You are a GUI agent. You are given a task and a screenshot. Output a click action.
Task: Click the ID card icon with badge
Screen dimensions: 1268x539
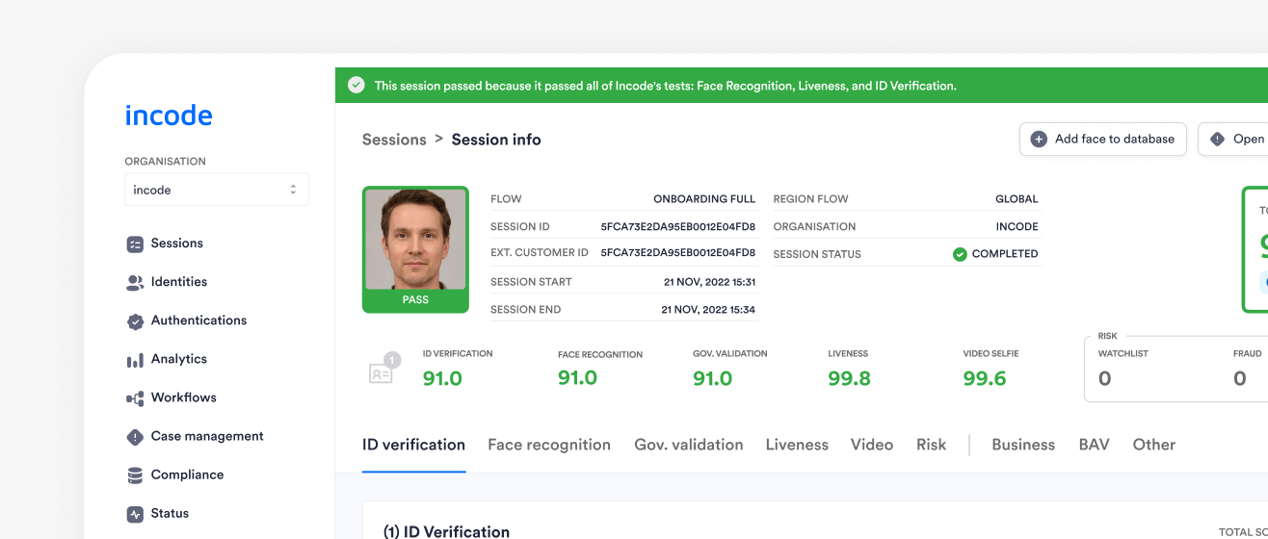(382, 372)
